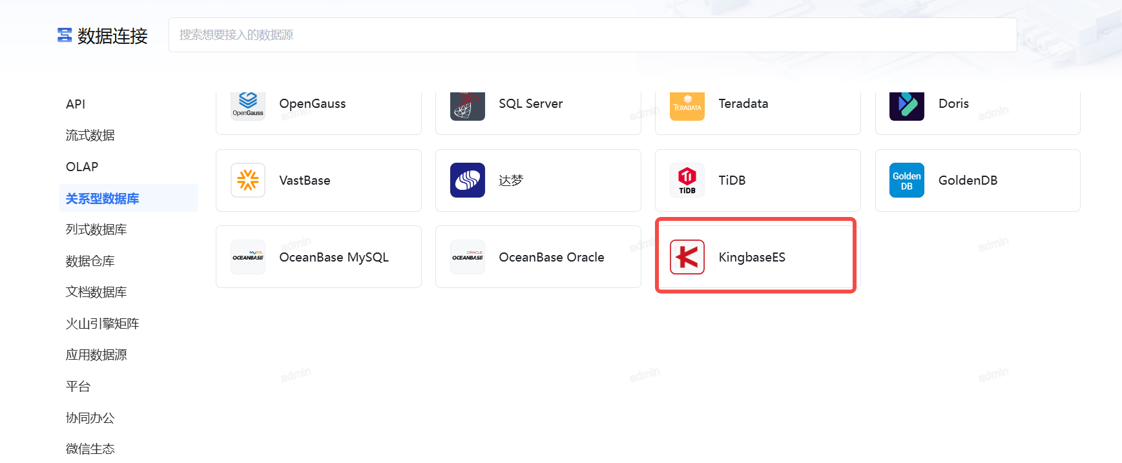Choose the TiDB card label

732,180
